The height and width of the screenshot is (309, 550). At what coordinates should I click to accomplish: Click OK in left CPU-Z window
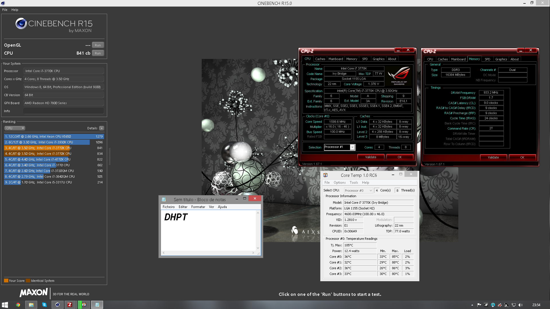(400, 157)
